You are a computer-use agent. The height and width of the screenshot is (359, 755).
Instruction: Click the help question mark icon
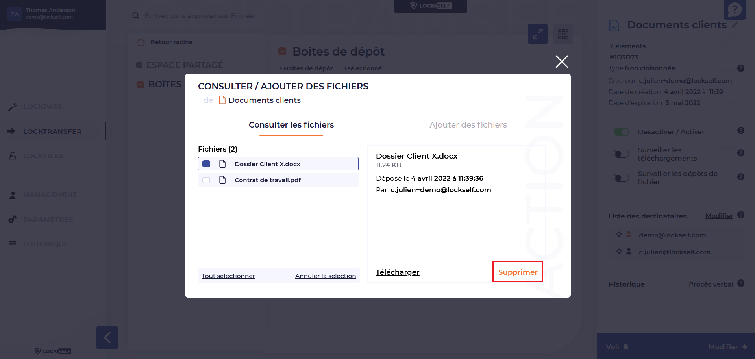click(x=734, y=9)
